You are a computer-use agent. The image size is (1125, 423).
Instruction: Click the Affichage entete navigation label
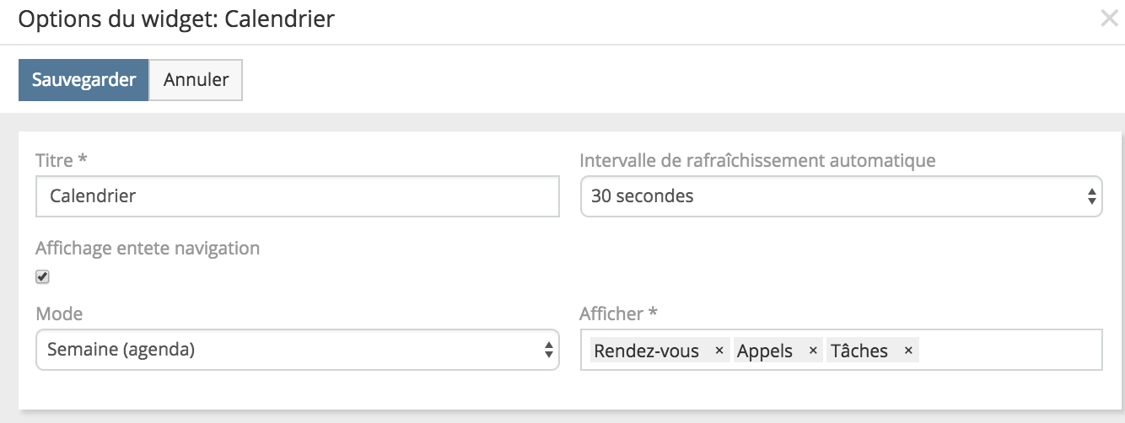pyautogui.click(x=148, y=249)
